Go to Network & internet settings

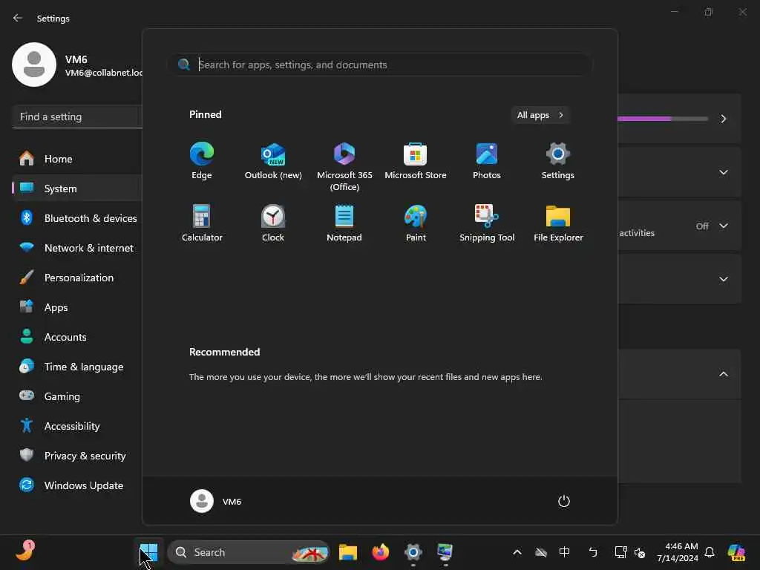[x=77, y=248]
